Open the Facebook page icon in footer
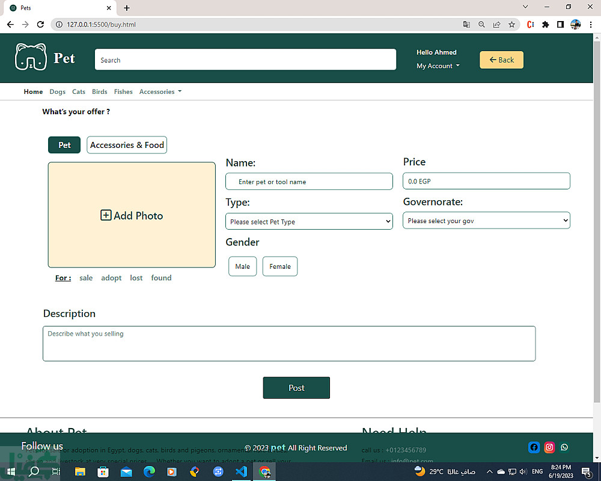 point(534,447)
